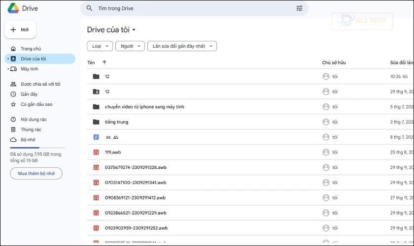Click the 'Tên' column header
This screenshot has width=414, height=246.
click(91, 63)
